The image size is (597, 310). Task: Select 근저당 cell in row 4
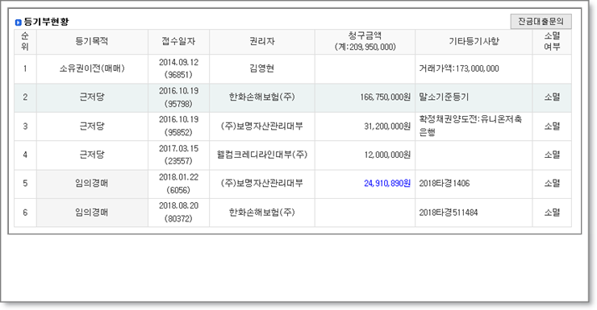pyautogui.click(x=92, y=155)
